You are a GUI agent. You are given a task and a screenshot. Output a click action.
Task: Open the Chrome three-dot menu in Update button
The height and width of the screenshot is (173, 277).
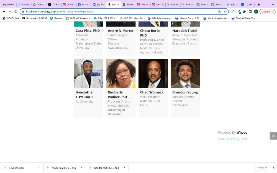coord(273,12)
